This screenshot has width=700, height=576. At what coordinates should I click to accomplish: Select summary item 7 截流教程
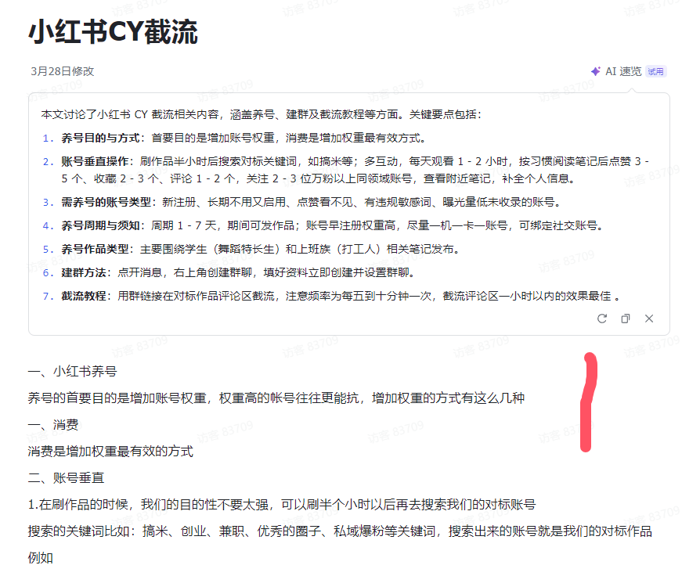point(86,297)
